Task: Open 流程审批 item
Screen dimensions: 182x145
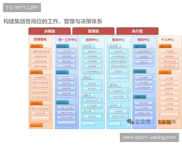Action: pos(66,56)
